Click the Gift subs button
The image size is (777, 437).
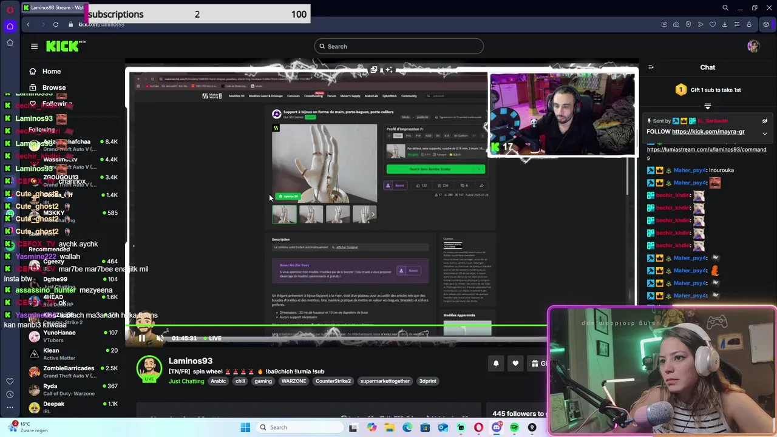[538, 364]
